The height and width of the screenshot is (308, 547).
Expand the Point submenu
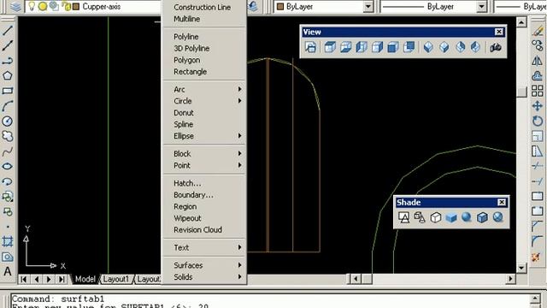pos(205,165)
